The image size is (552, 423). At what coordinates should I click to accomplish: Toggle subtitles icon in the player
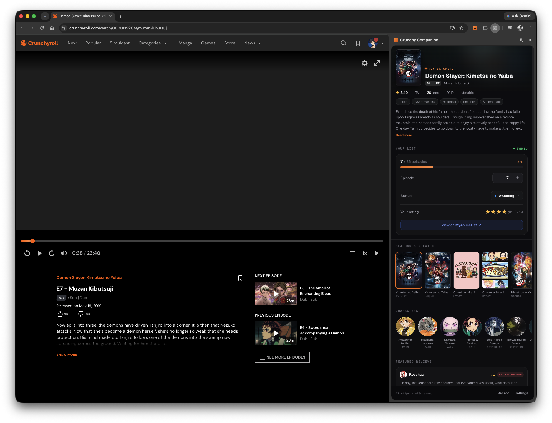(352, 253)
